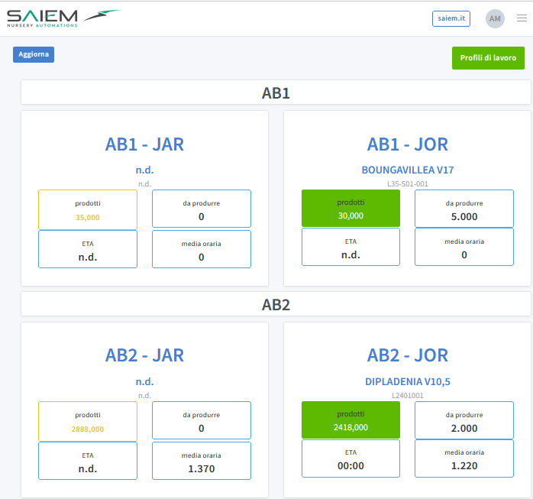Open Profili di lavoro
This screenshot has height=499, width=533.
(488, 58)
